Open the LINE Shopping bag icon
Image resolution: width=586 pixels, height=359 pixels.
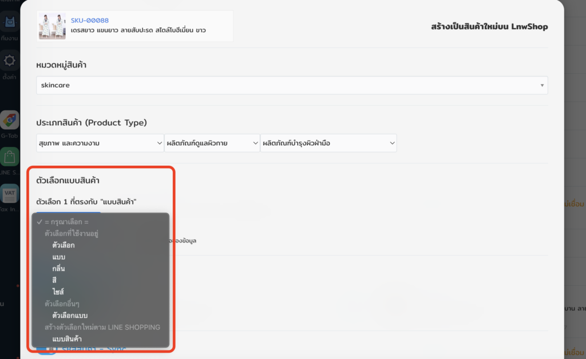[10, 157]
